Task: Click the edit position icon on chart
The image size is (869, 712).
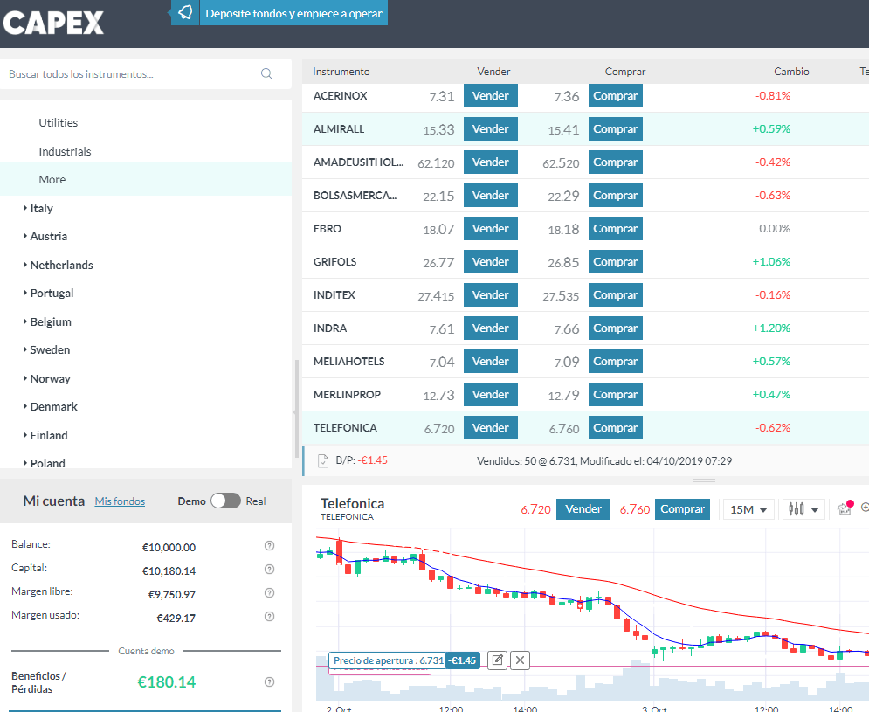Action: (x=497, y=660)
